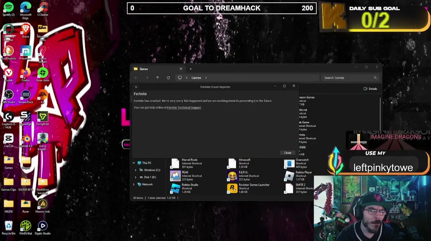Viewport: 431px width, 241px height.
Task: Open the Spotify (2) desktop shortcut
Action: [x=9, y=9]
